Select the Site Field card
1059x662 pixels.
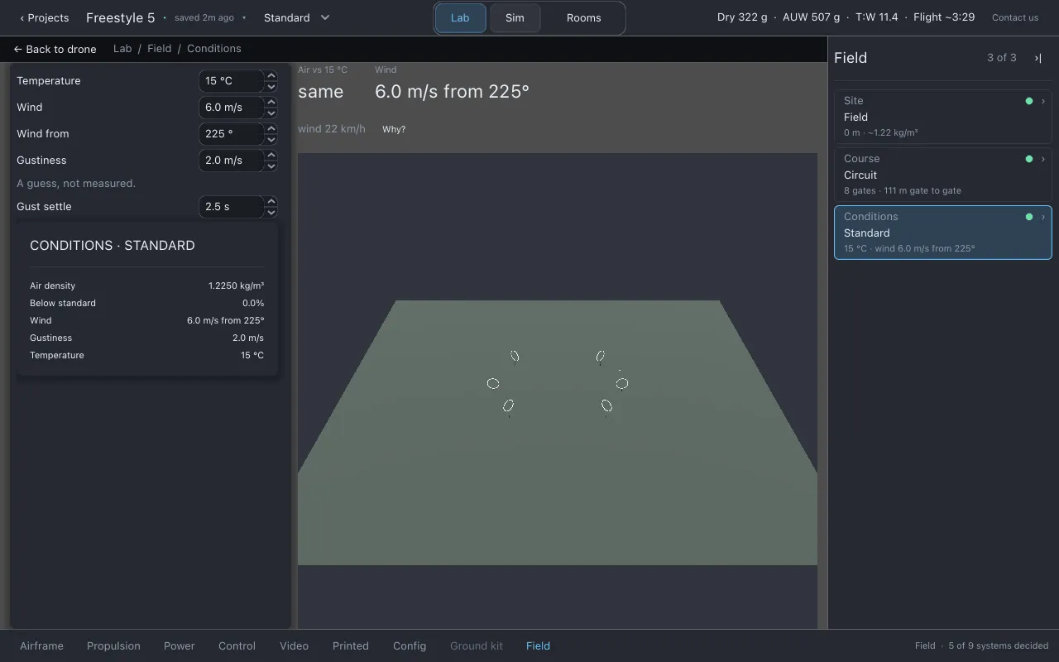[x=943, y=117]
